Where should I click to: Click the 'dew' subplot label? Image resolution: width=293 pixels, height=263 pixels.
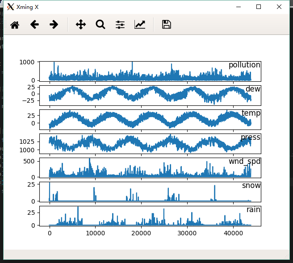click(253, 89)
